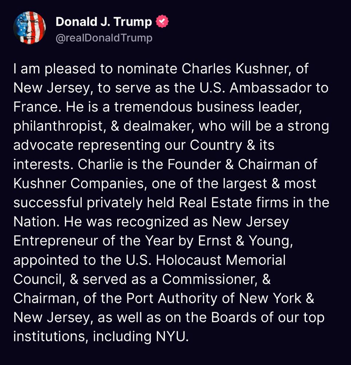Click the word "France." in the post
Screen dimensions: 351x365
38,107
